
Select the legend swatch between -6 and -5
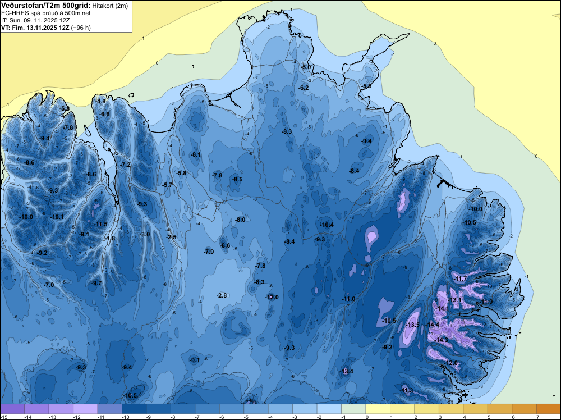232,409
